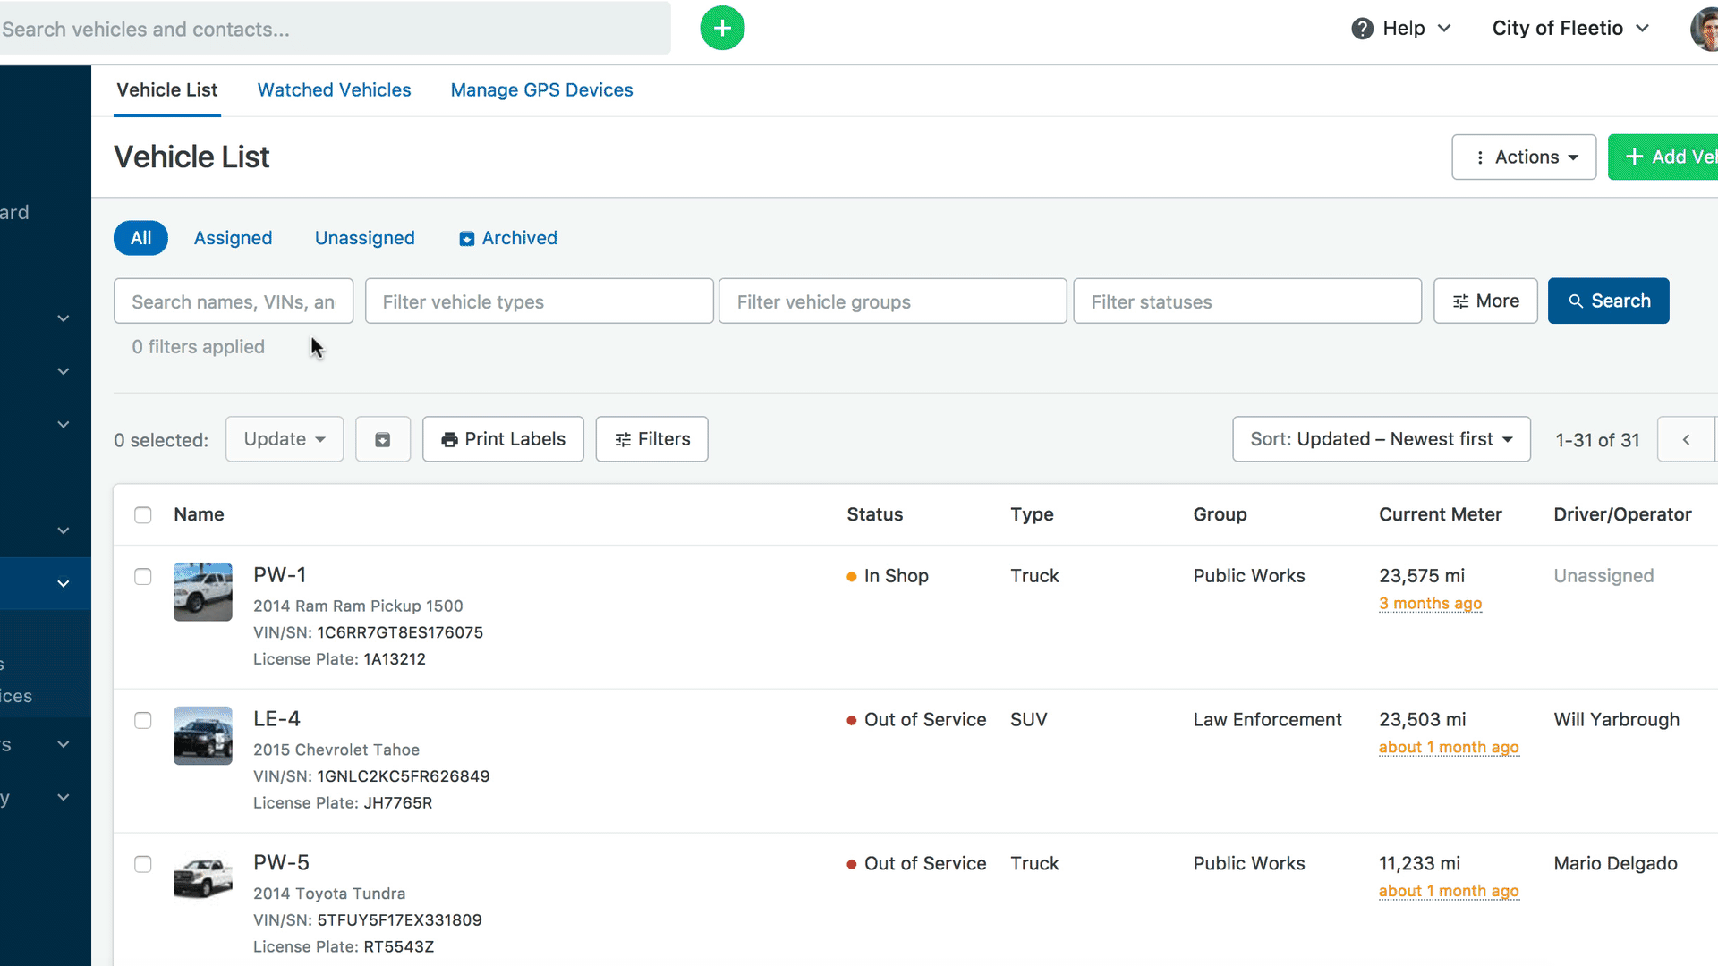Check the select-all checkbox in header

point(143,515)
